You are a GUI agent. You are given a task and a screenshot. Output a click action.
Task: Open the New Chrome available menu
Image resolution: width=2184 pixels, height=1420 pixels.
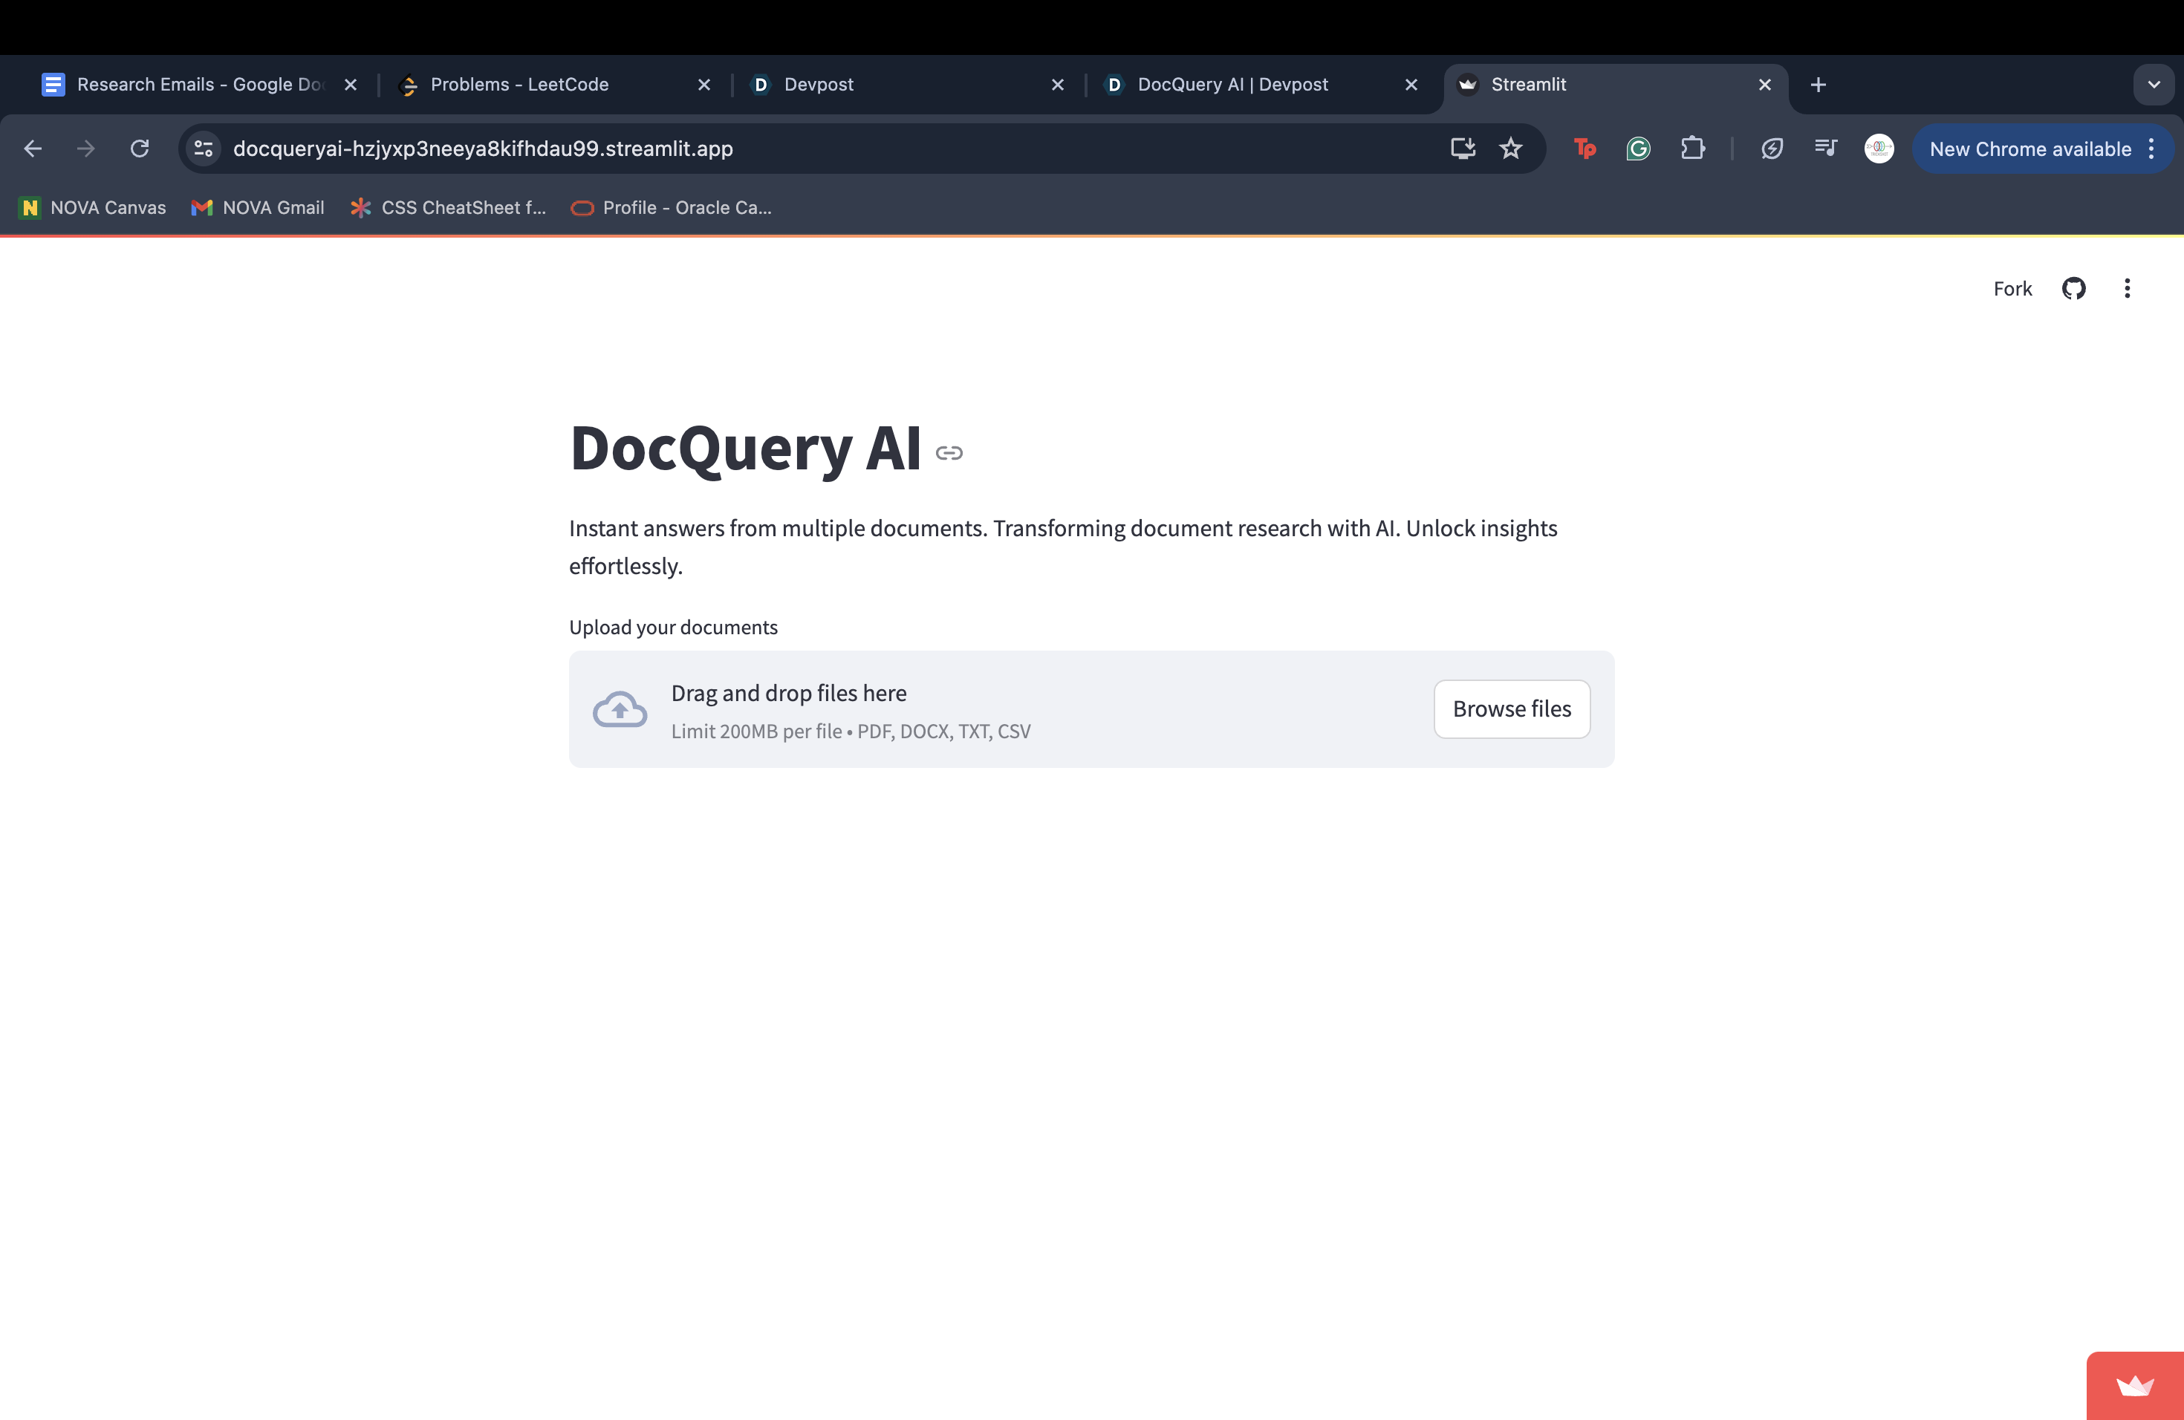point(2042,149)
